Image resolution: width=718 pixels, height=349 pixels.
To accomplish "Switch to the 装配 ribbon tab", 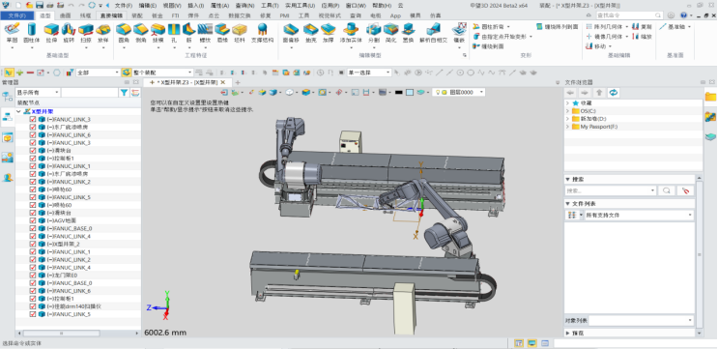I will click(137, 15).
